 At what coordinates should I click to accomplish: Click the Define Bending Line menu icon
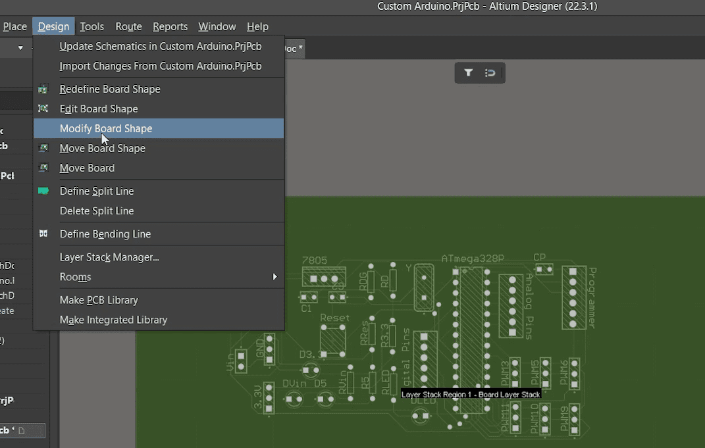pyautogui.click(x=44, y=234)
